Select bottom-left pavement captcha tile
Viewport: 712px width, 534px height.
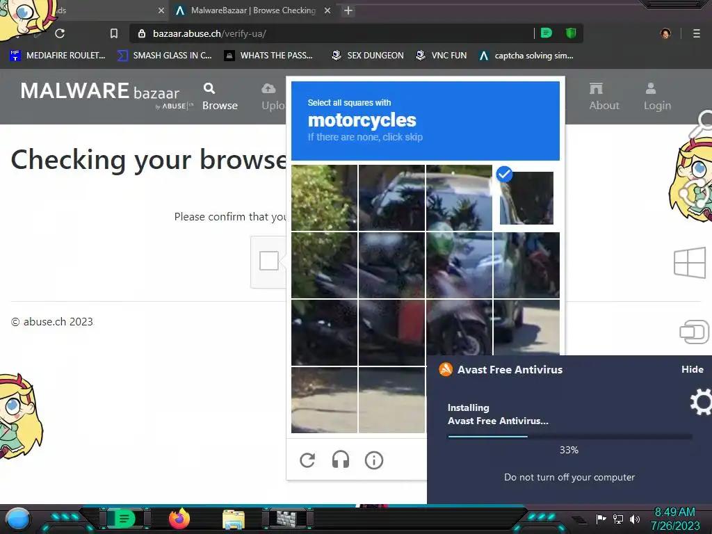tap(324, 400)
